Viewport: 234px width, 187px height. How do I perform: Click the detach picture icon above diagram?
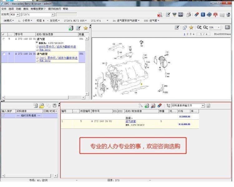pyautogui.click(x=185, y=27)
